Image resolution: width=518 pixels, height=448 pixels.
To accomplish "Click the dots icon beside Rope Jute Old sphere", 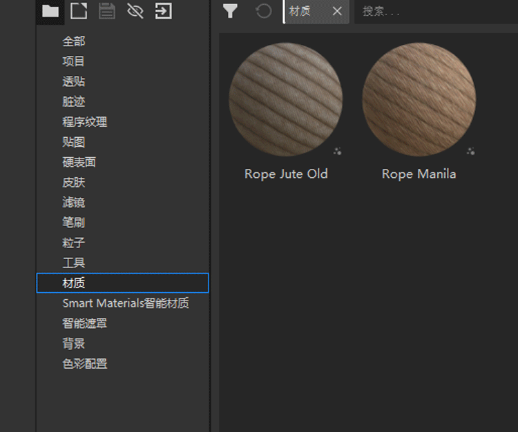I will [x=337, y=151].
